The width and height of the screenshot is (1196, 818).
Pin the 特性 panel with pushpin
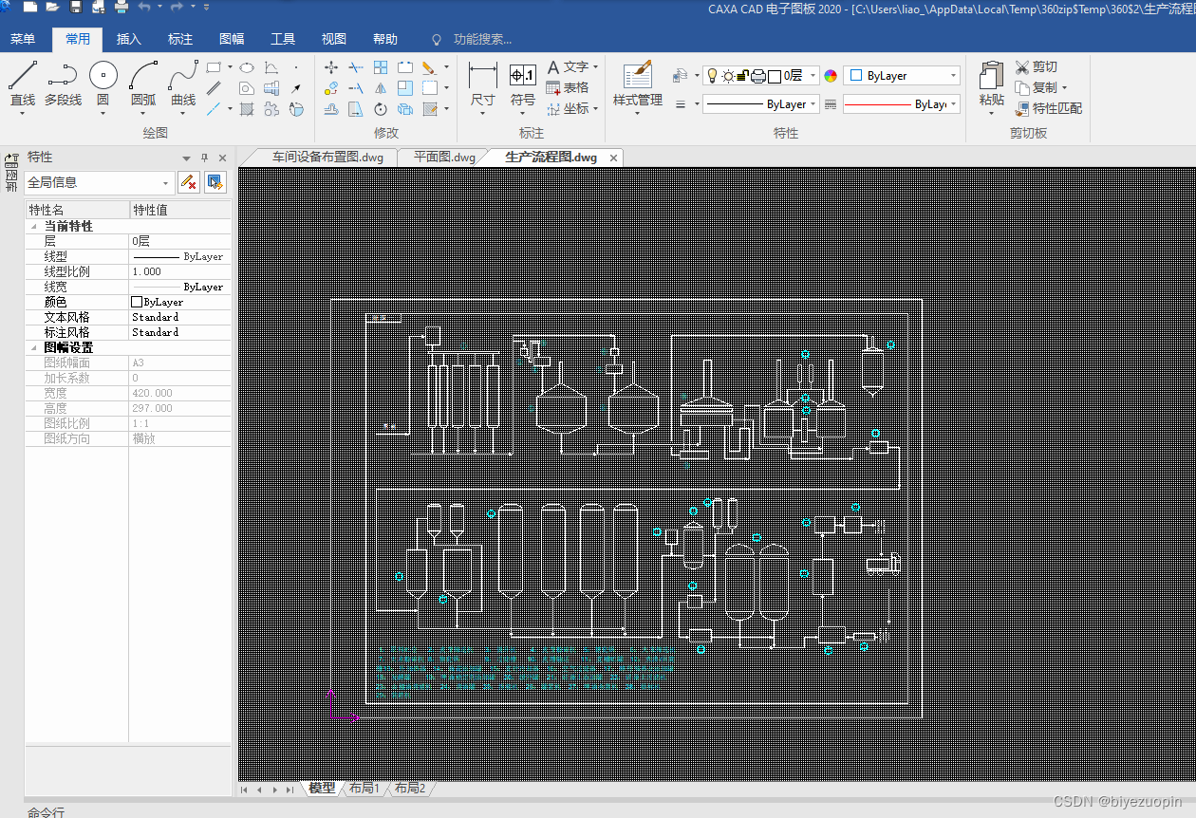204,158
